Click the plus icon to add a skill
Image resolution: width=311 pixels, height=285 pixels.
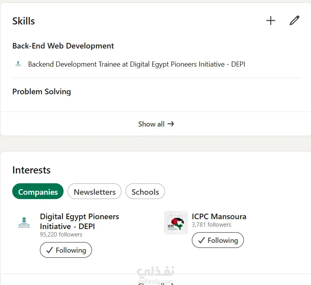click(x=271, y=21)
